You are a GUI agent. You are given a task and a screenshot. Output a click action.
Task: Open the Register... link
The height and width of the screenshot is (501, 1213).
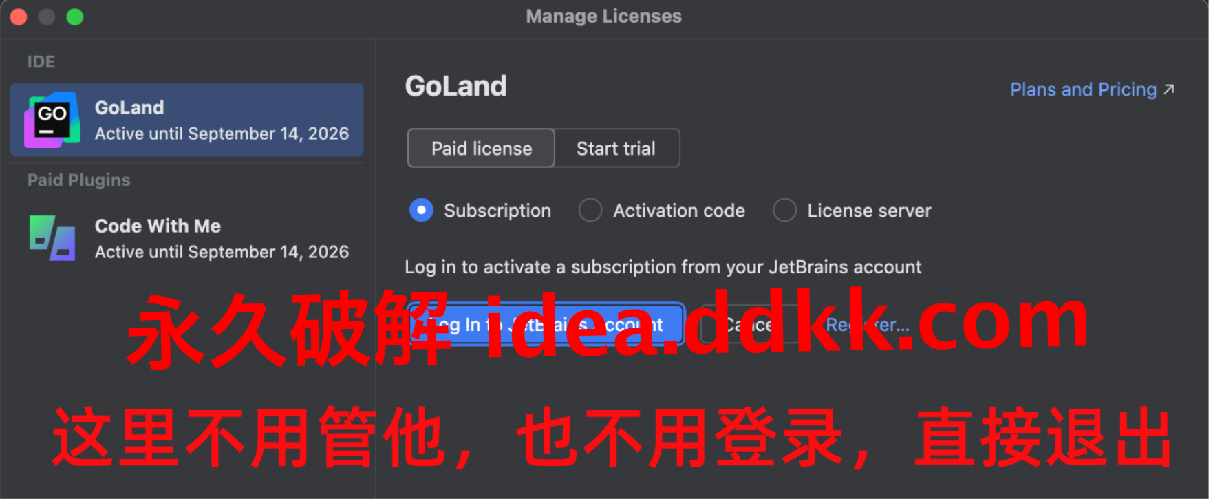(x=868, y=324)
